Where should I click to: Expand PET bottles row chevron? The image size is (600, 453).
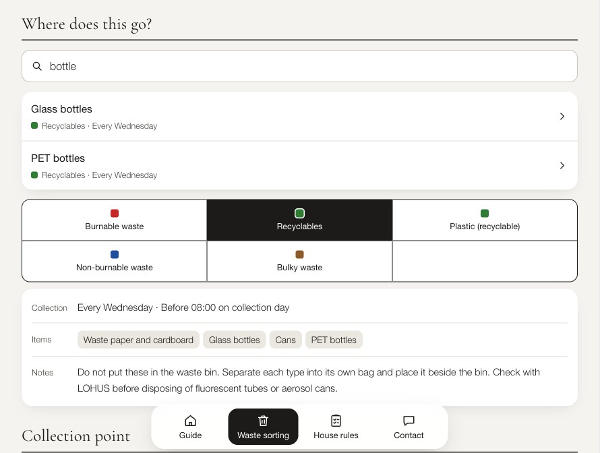coord(562,166)
